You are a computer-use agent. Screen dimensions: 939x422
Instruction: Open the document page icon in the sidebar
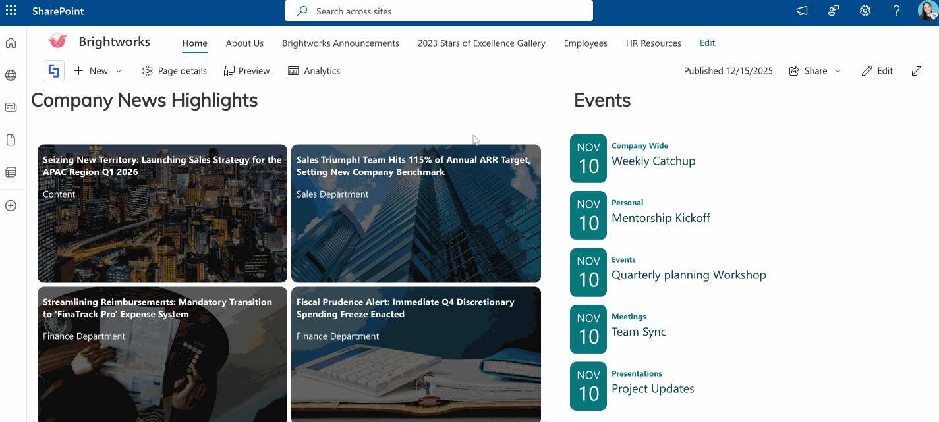(x=11, y=140)
